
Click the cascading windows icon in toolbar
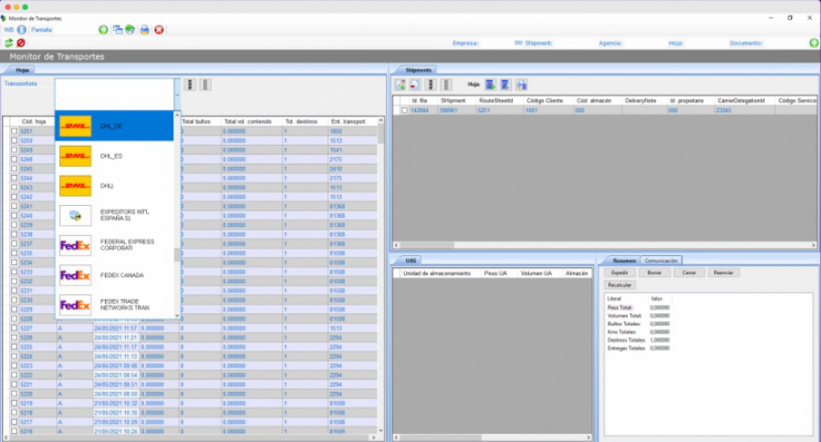(x=118, y=30)
